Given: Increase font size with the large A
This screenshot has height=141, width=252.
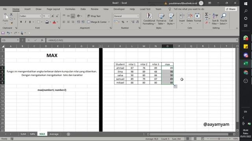Looking at the screenshot, I should click(x=53, y=16).
